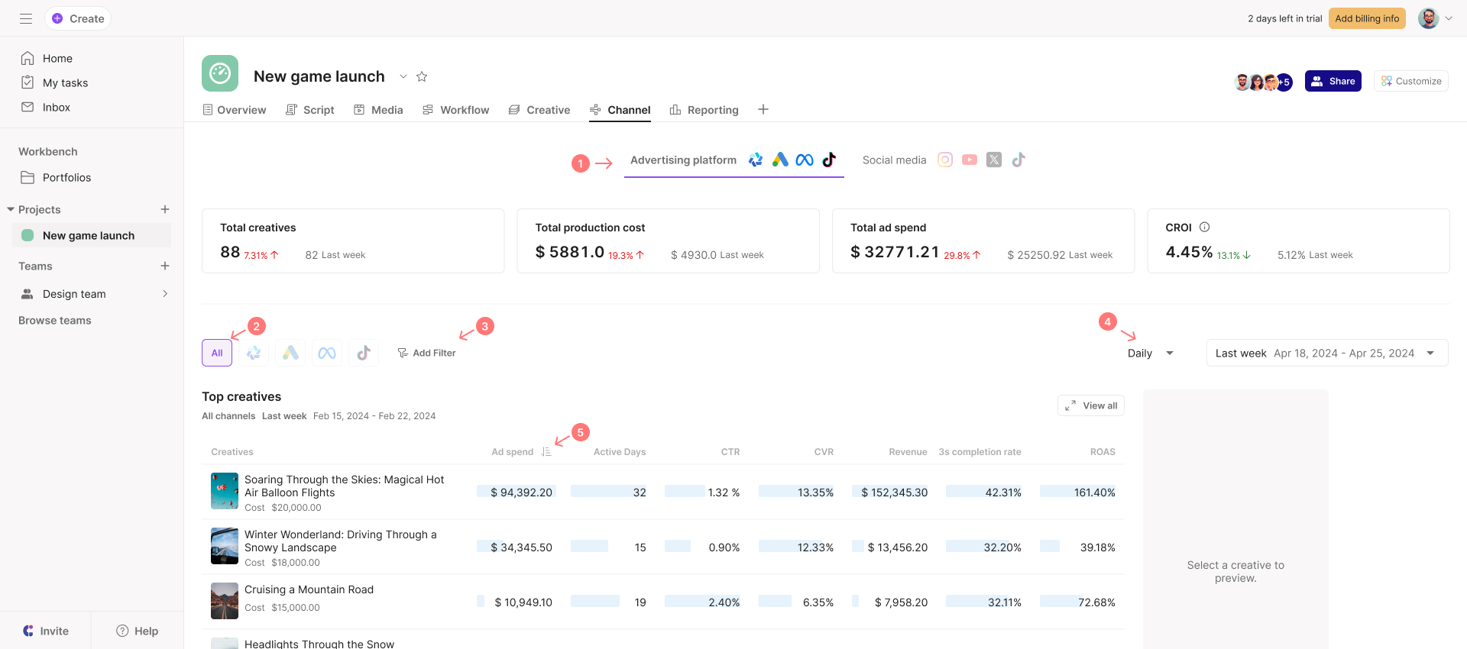Select the green New game launch swatch

(28, 236)
